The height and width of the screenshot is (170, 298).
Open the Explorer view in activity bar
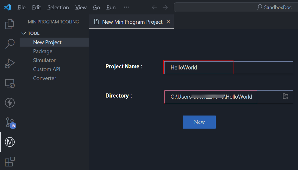pyautogui.click(x=10, y=24)
